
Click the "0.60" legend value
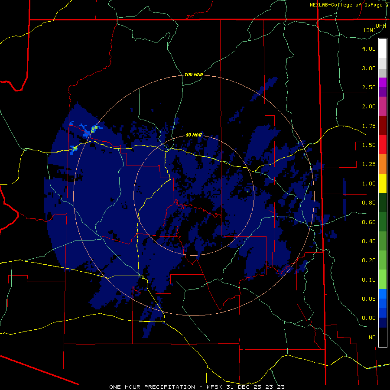click(369, 222)
